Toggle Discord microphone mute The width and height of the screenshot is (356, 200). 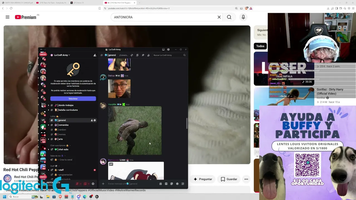[77, 184]
